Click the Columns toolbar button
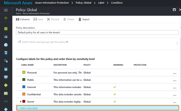 point(23,19)
